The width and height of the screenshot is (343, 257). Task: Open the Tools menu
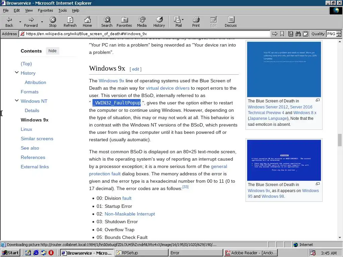coord(62,10)
